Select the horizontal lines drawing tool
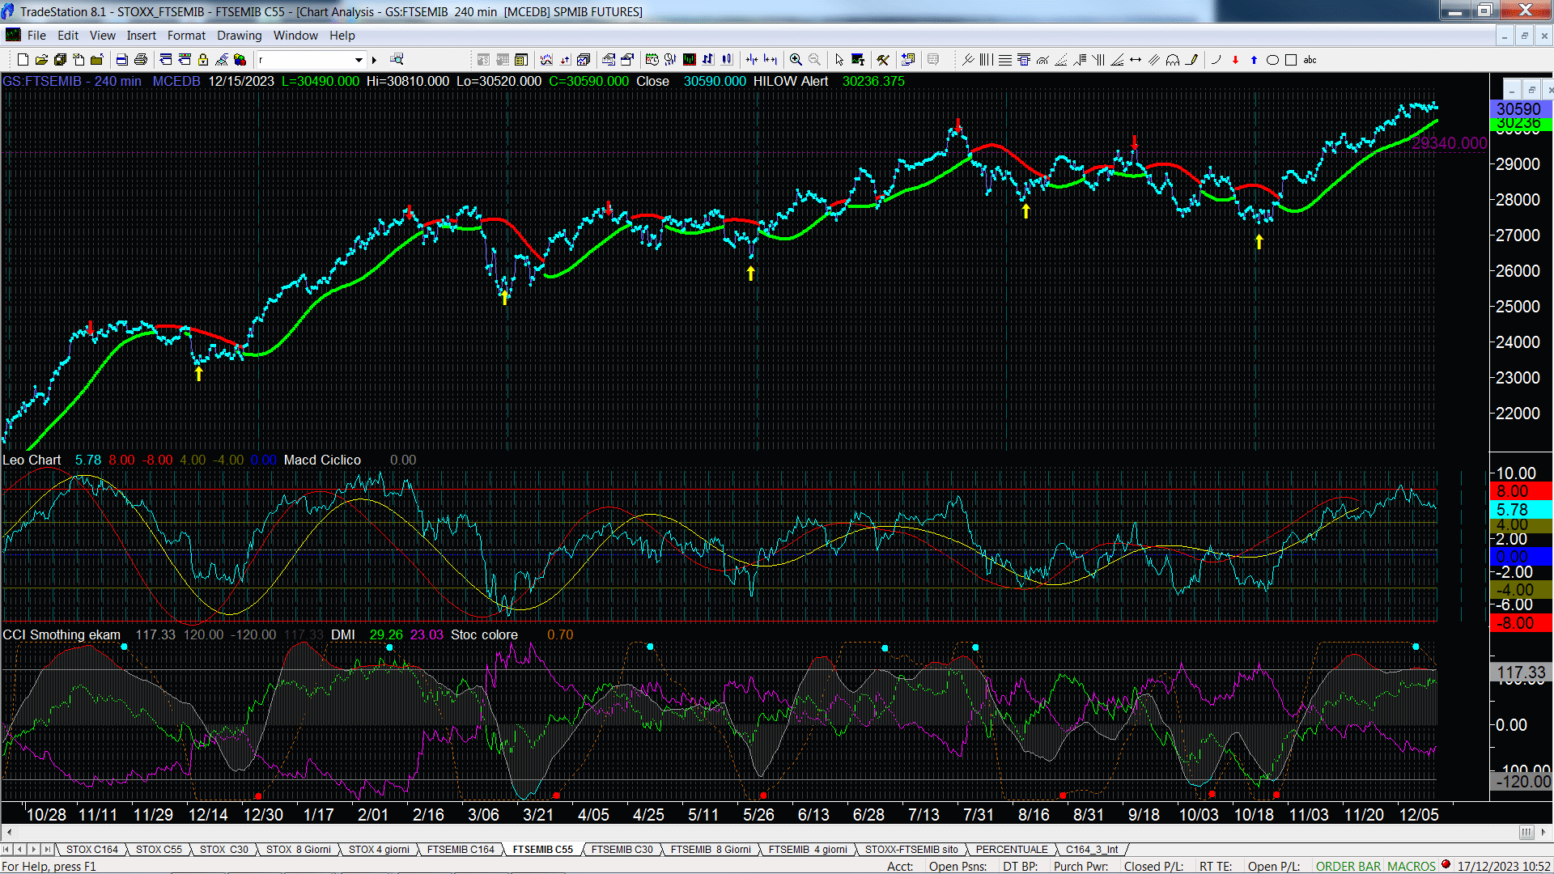1554x874 pixels. point(1005,60)
